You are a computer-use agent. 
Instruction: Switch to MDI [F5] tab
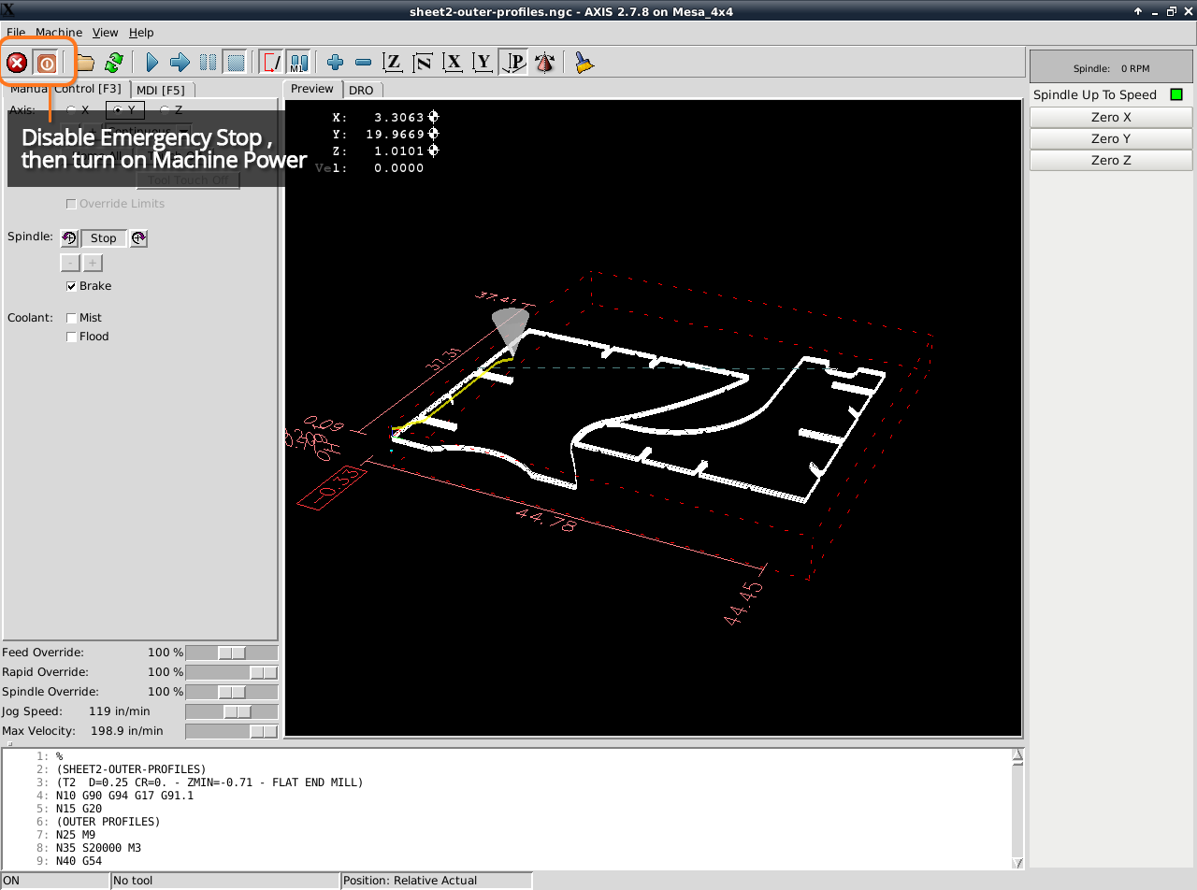(161, 90)
